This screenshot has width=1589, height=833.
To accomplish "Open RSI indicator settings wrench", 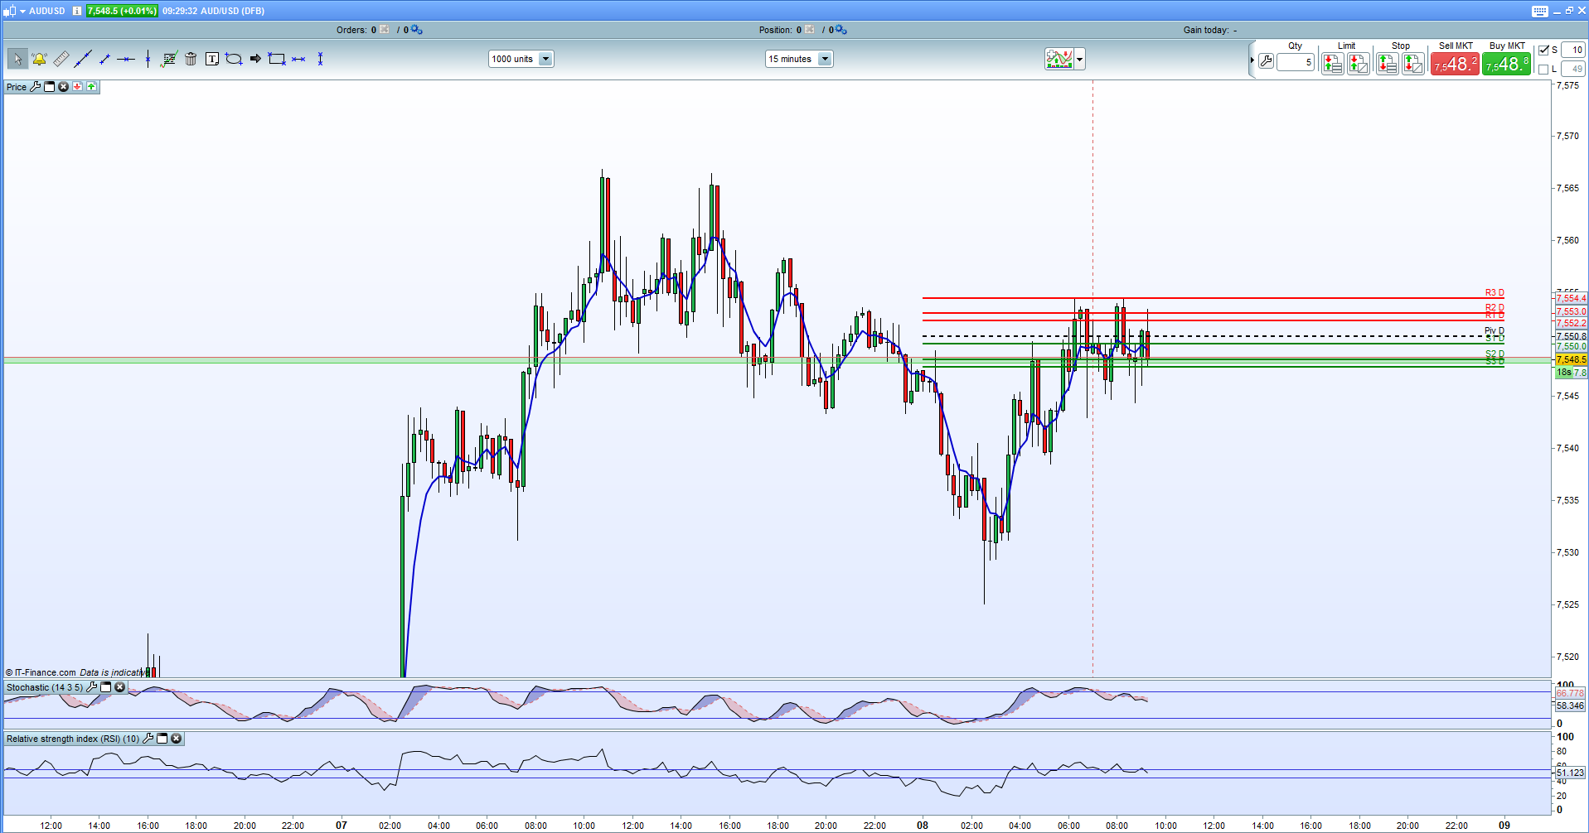I will (x=148, y=739).
